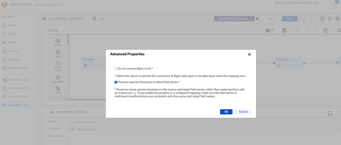
Task: Open My Import/Export in the sidebar
Action: click(16, 68)
